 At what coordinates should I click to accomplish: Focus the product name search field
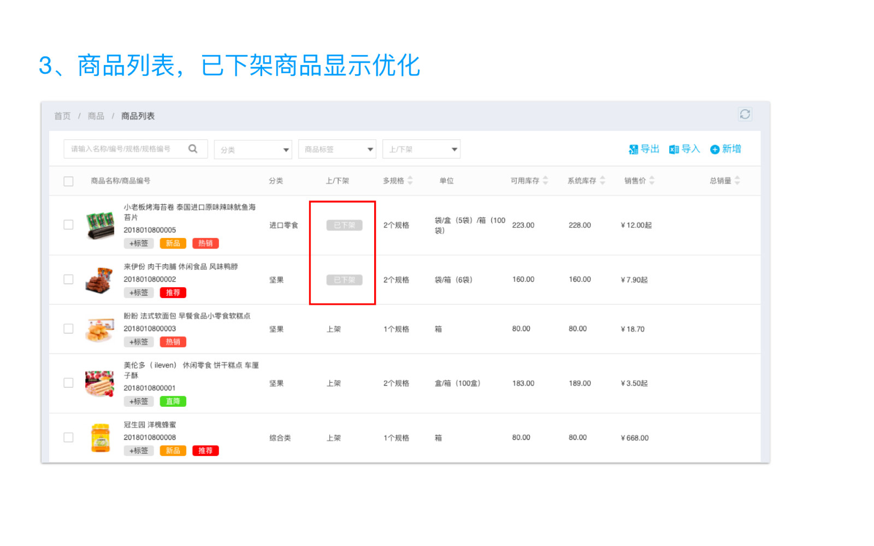point(126,149)
